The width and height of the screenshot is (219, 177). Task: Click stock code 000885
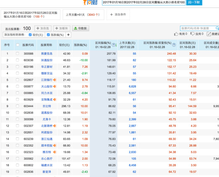(x=28, y=93)
